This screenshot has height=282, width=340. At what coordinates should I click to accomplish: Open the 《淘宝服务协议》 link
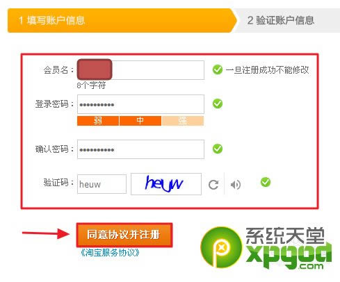(x=110, y=252)
